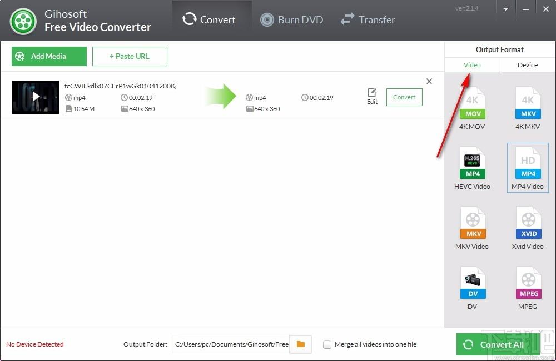
Task: Open the Edit tool for the video
Action: [x=372, y=97]
